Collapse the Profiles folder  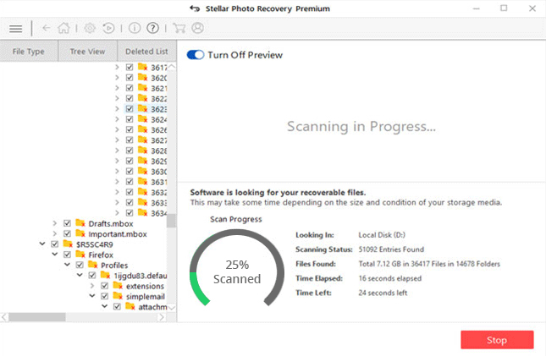click(x=67, y=265)
